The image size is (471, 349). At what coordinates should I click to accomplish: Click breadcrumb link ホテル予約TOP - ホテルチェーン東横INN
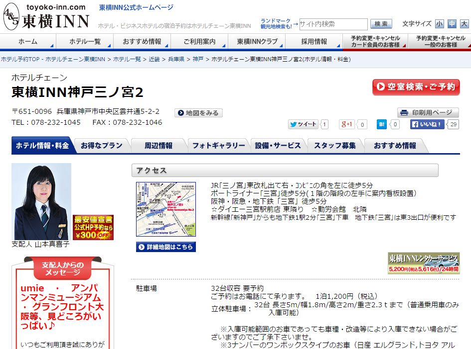53,59
